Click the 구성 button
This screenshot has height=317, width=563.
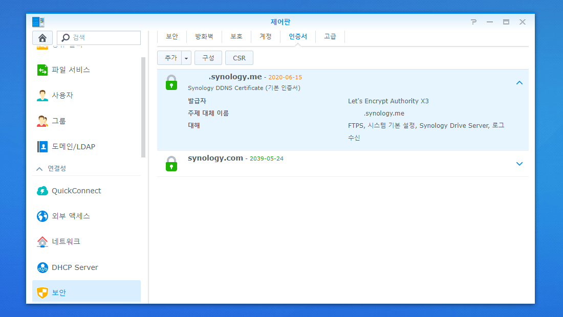point(208,58)
